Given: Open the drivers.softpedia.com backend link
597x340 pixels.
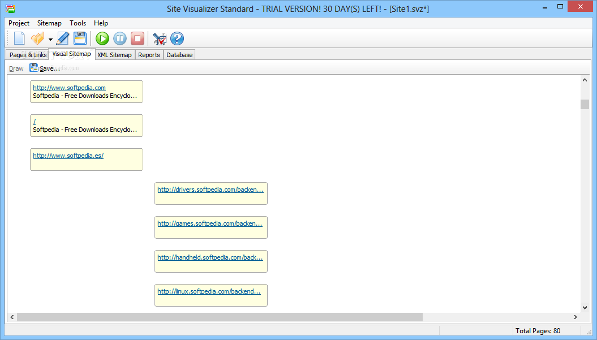Looking at the screenshot, I should pyautogui.click(x=210, y=190).
